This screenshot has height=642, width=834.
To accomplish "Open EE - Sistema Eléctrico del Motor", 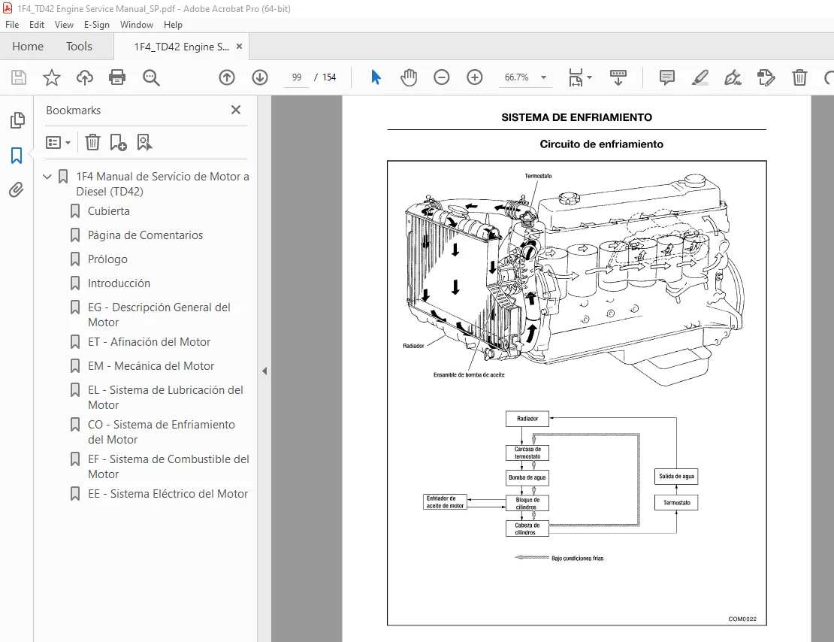I will pyautogui.click(x=168, y=494).
